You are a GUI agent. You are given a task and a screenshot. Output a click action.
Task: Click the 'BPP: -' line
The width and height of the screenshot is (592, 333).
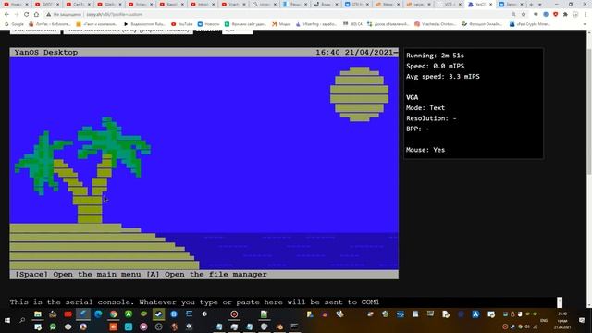pyautogui.click(x=417, y=129)
